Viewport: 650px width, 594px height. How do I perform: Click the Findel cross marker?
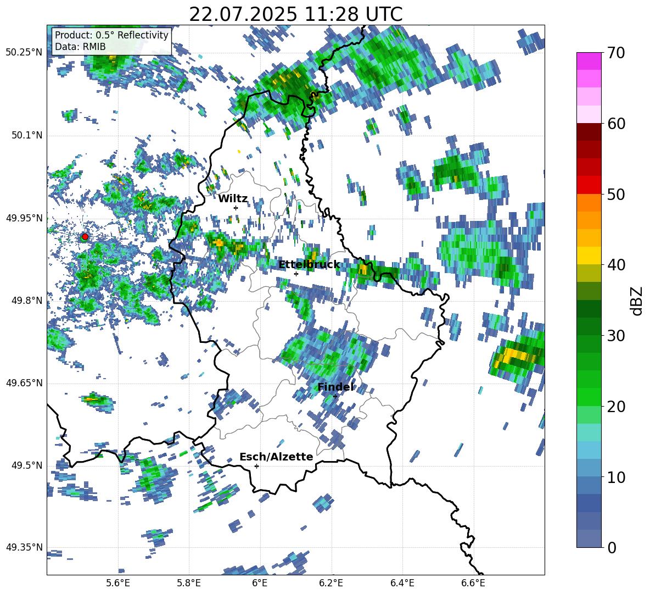[335, 397]
